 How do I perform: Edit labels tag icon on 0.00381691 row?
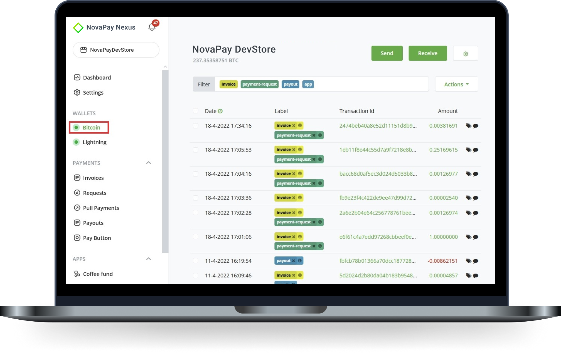[469, 126]
